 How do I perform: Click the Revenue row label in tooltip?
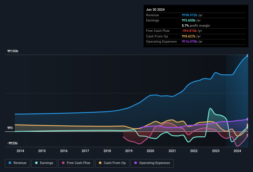click(153, 15)
